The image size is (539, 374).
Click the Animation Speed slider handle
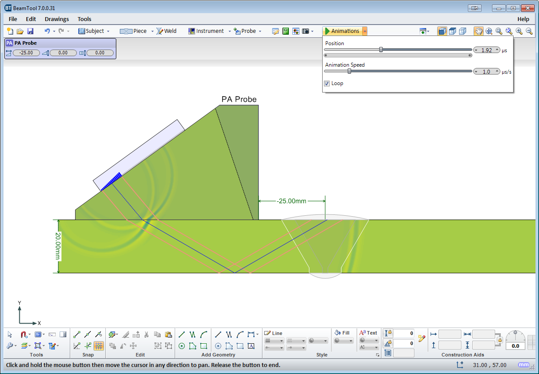pos(349,71)
